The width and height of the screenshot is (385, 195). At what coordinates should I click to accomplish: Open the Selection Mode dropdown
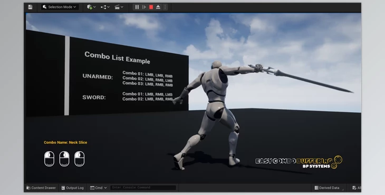pyautogui.click(x=60, y=7)
